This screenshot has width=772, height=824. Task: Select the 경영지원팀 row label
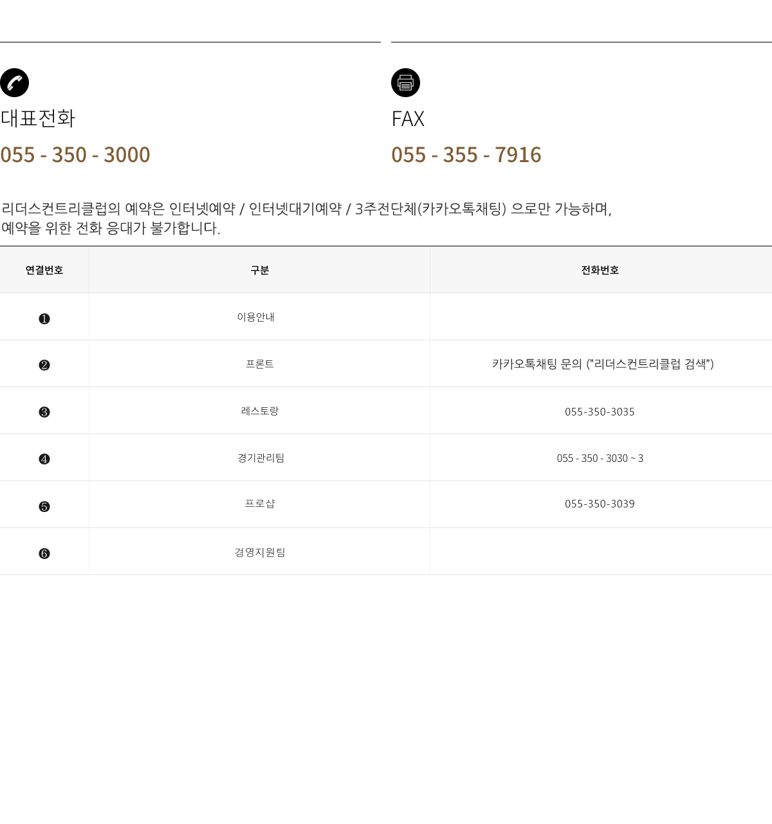(260, 552)
